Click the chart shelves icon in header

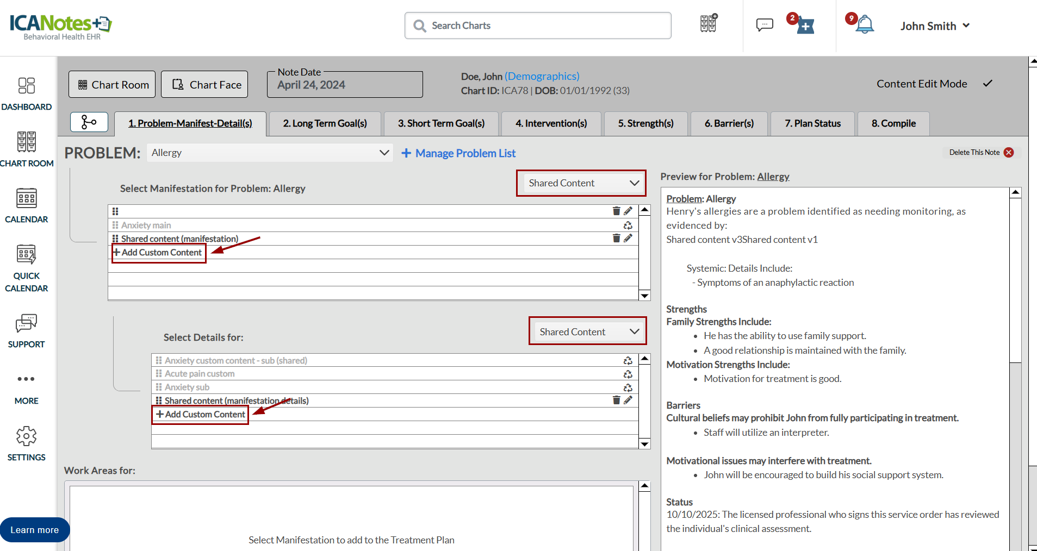708,24
